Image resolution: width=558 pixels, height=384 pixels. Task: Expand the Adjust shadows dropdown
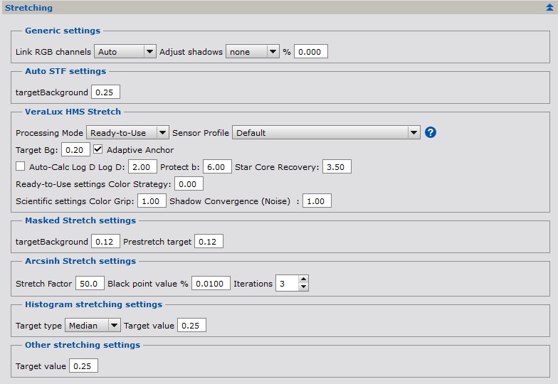tap(252, 52)
